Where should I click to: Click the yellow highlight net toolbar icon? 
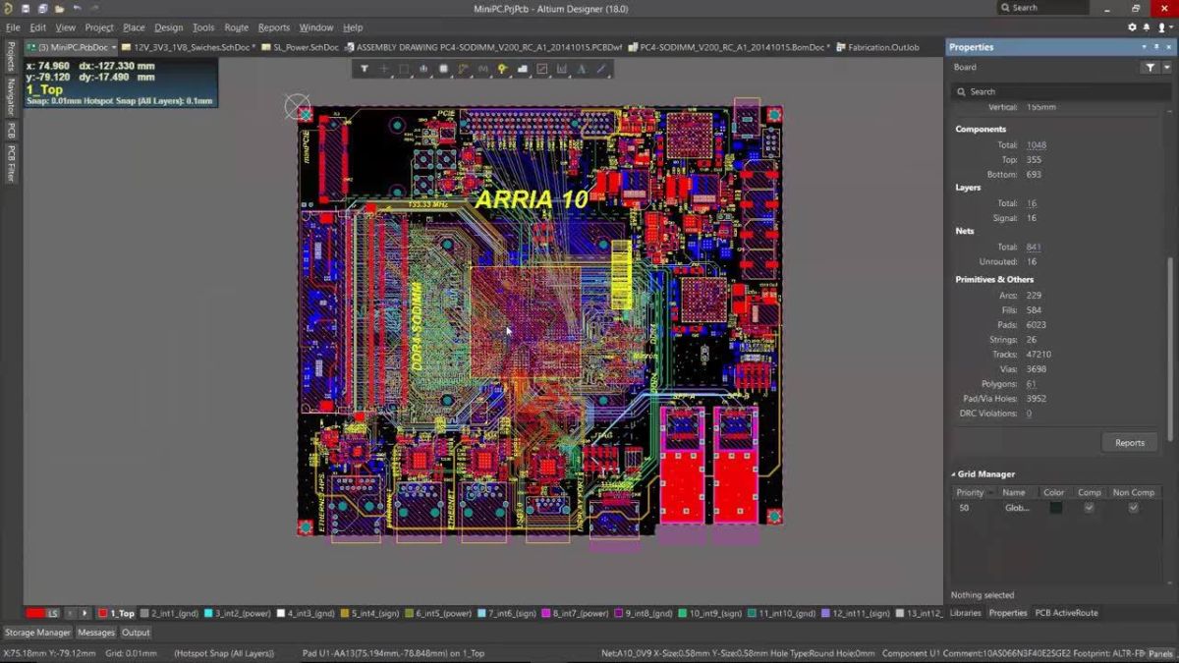click(x=502, y=69)
